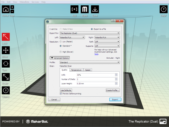169x127 pixels.
Task: Click the Layer Height 0.20 mm field
Action: coord(96,83)
